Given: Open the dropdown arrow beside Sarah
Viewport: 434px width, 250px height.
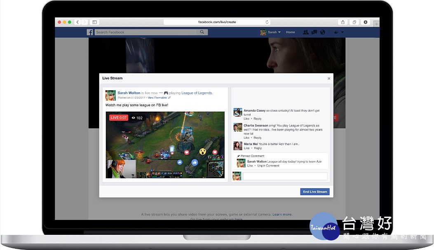Looking at the screenshot, I should [279, 33].
